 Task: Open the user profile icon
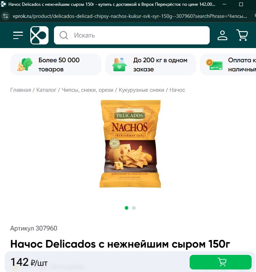pyautogui.click(x=222, y=35)
